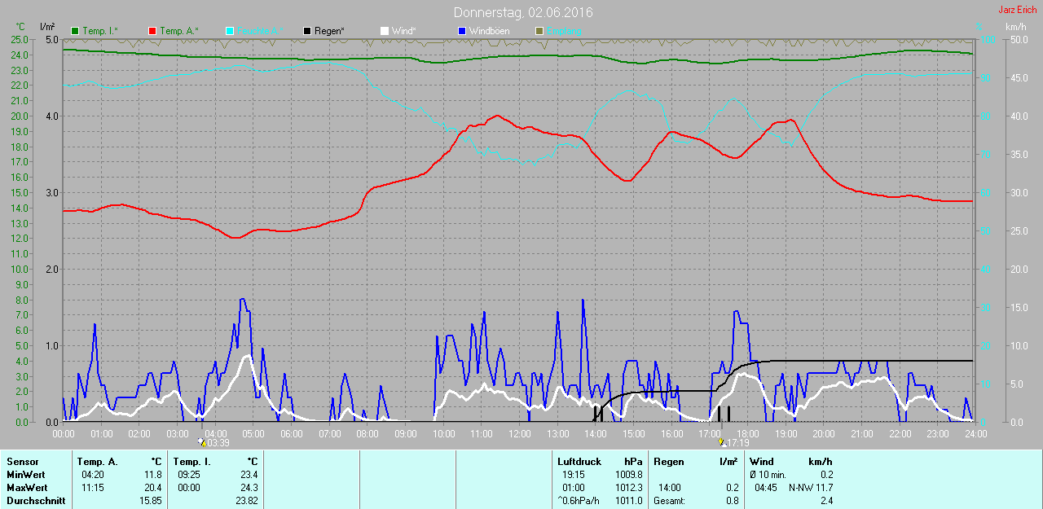Click the green Temp. I. legend swatch
1043x509 pixels.
(76, 31)
